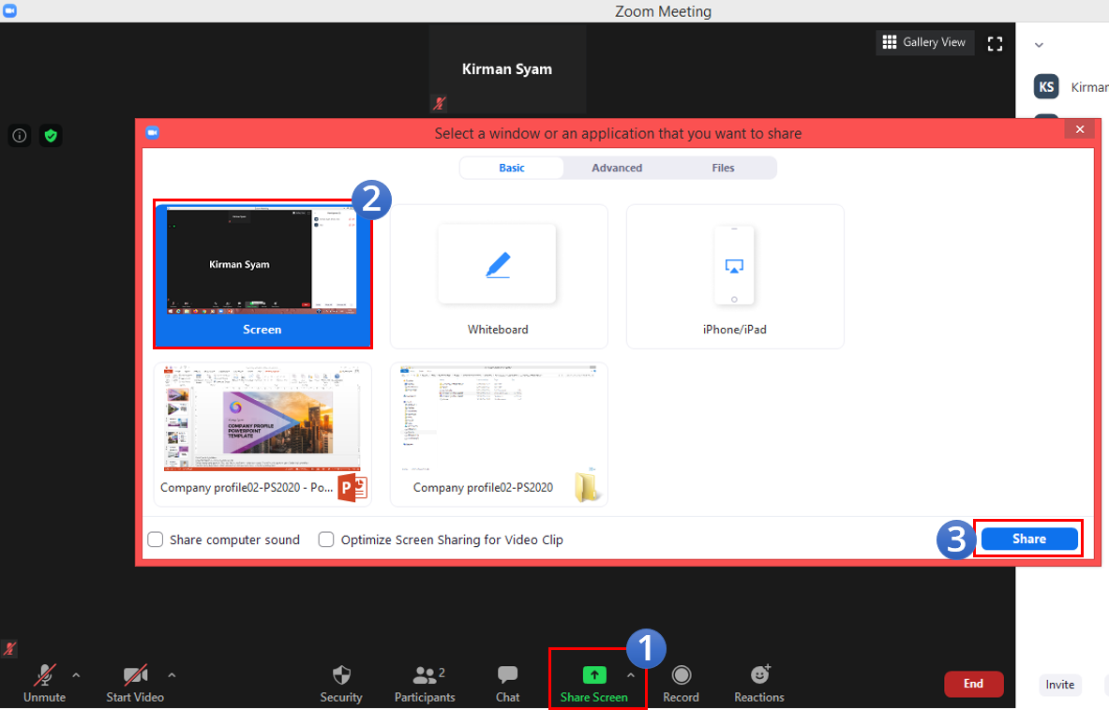The image size is (1109, 710).
Task: Click the Kirman Syam video tile
Action: click(507, 69)
